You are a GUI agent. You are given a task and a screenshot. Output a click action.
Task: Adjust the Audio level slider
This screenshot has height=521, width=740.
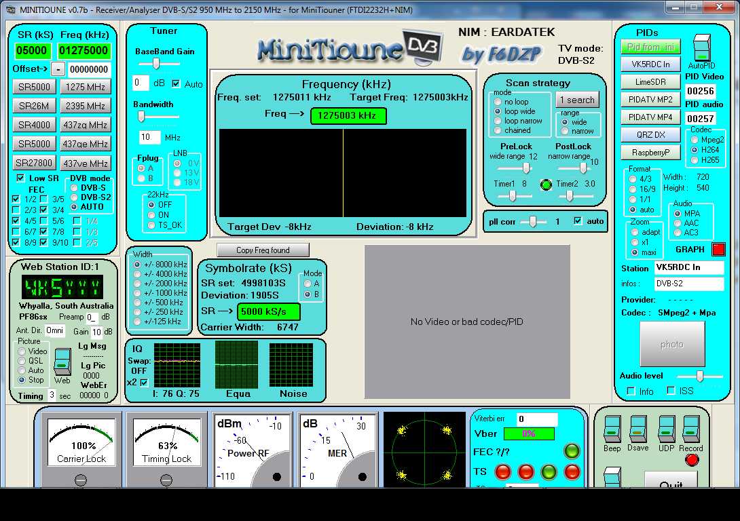(700, 376)
